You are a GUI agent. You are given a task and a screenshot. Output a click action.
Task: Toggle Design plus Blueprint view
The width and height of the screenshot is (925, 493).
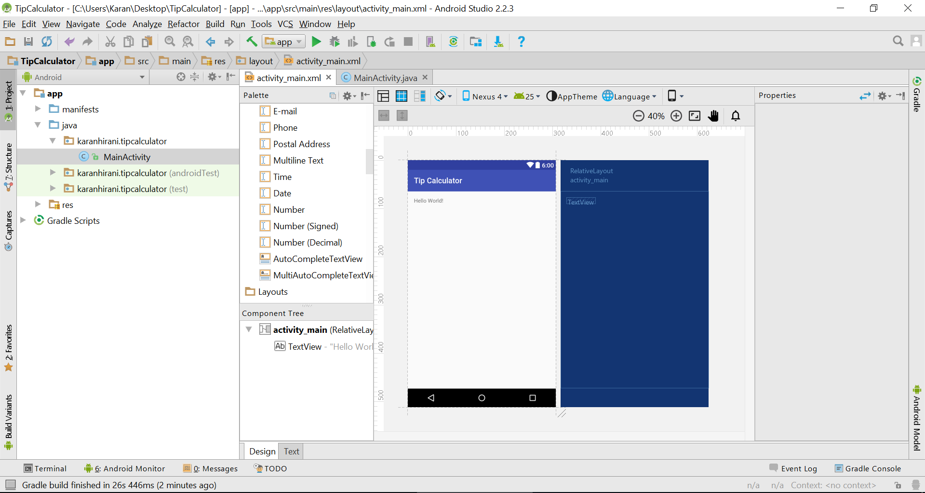point(420,96)
